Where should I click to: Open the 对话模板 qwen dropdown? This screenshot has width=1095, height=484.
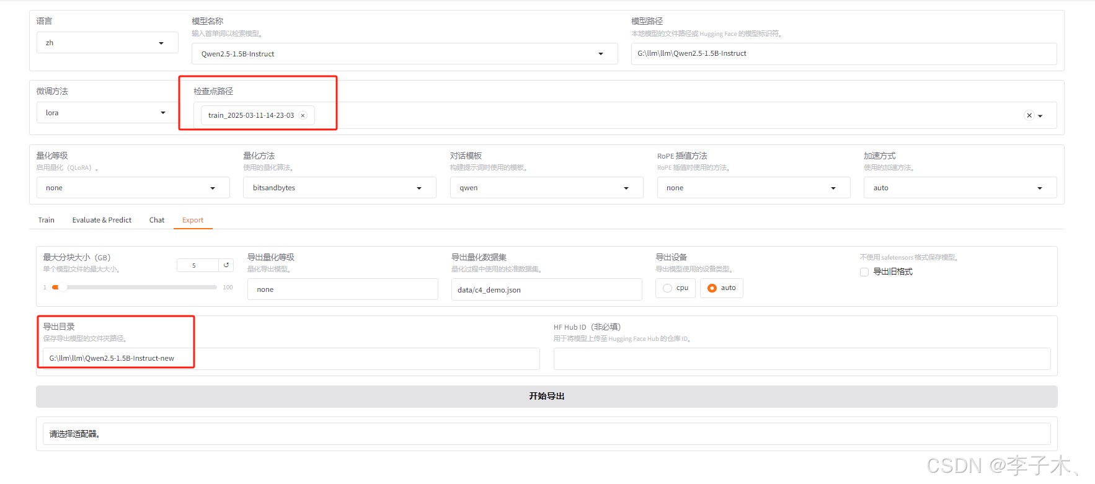pyautogui.click(x=546, y=188)
